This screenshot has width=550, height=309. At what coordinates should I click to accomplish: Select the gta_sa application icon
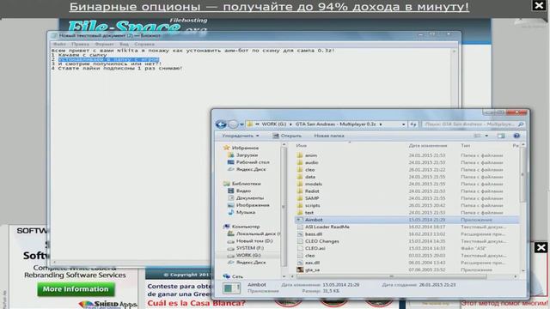pyautogui.click(x=300, y=270)
